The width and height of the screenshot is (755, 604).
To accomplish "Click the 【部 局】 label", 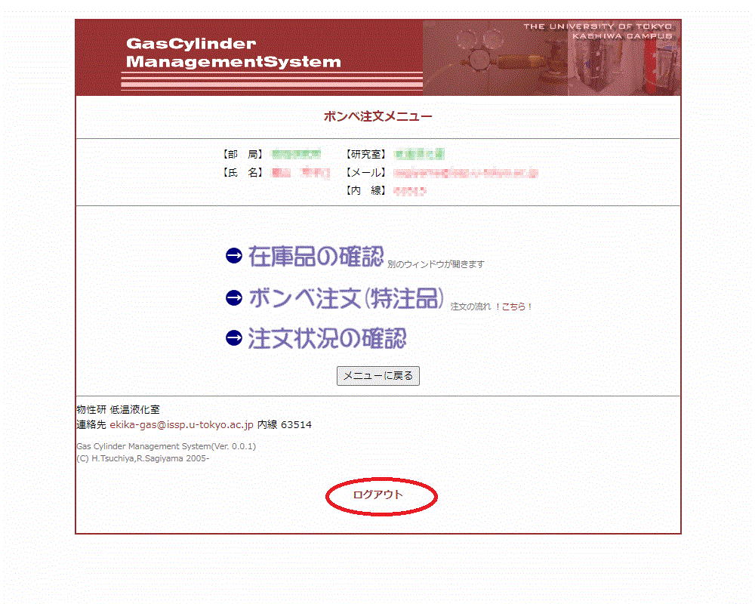I will click(242, 154).
